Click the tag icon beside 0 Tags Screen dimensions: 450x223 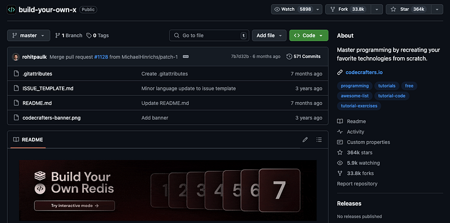tap(89, 35)
